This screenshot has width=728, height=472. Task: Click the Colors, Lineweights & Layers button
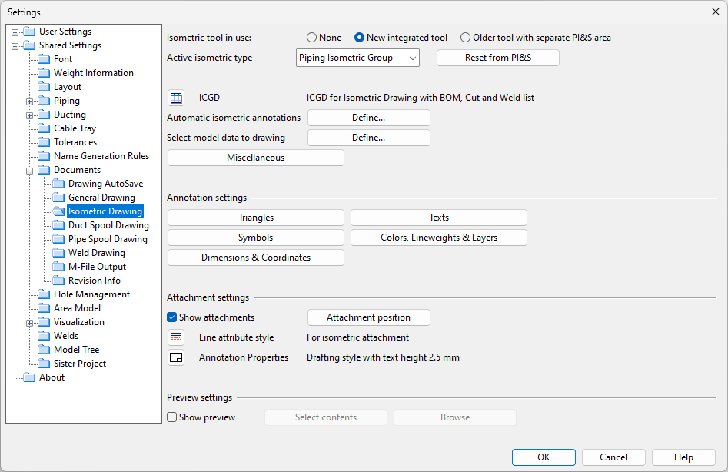[x=438, y=238]
